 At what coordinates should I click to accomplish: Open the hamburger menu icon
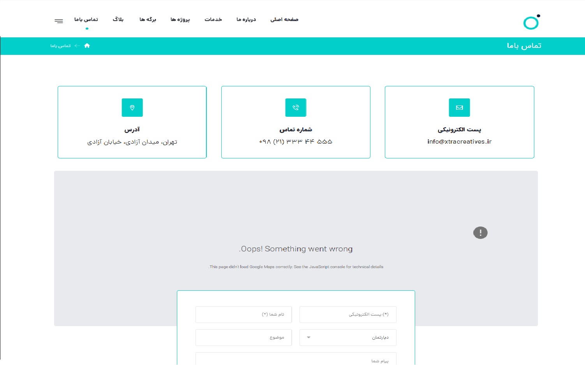coord(59,21)
